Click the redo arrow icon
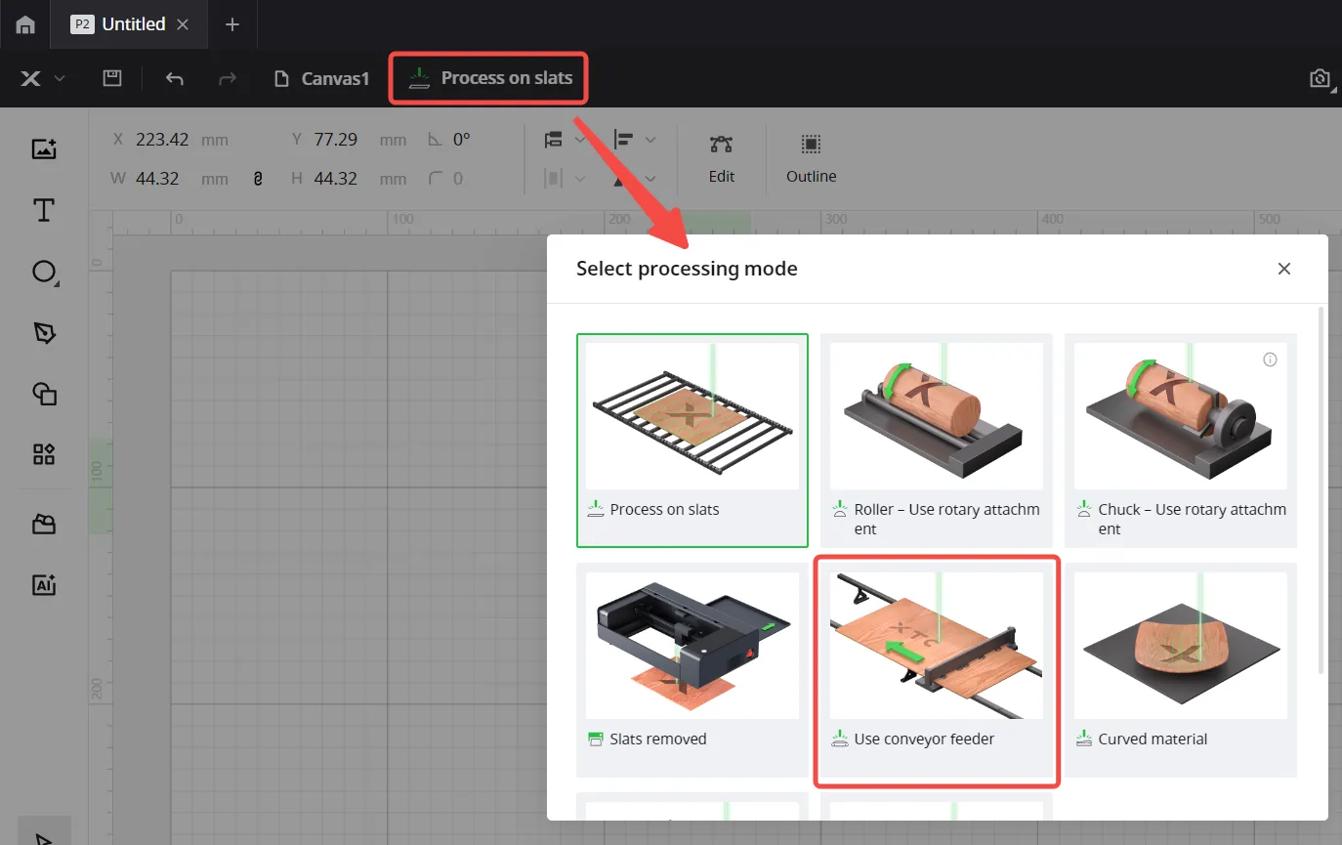Screen dimensions: 1342x845 pyautogui.click(x=228, y=79)
